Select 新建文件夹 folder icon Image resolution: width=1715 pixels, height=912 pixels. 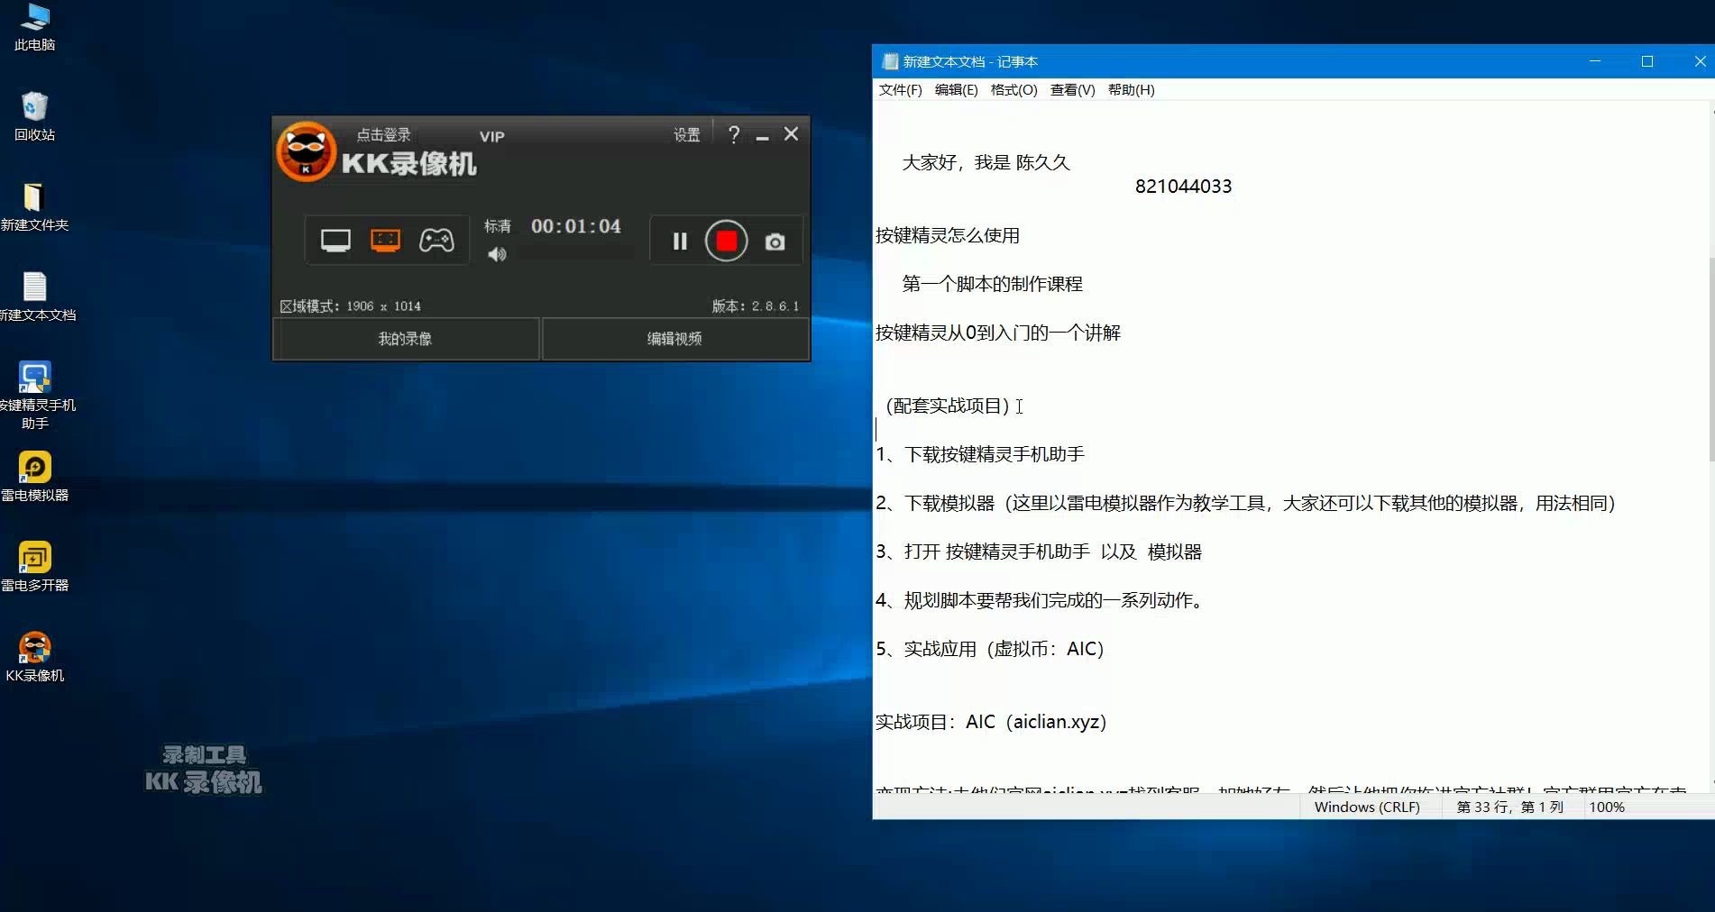click(x=34, y=207)
